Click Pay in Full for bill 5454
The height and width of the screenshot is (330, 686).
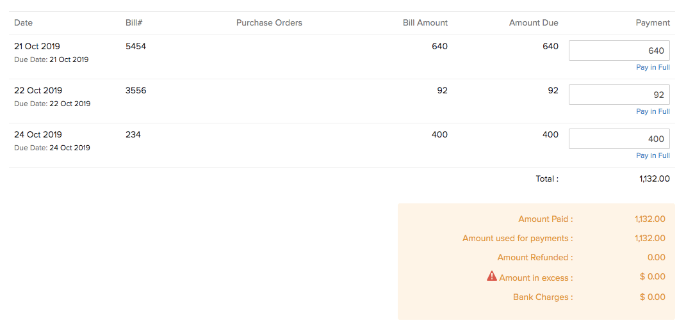[653, 67]
